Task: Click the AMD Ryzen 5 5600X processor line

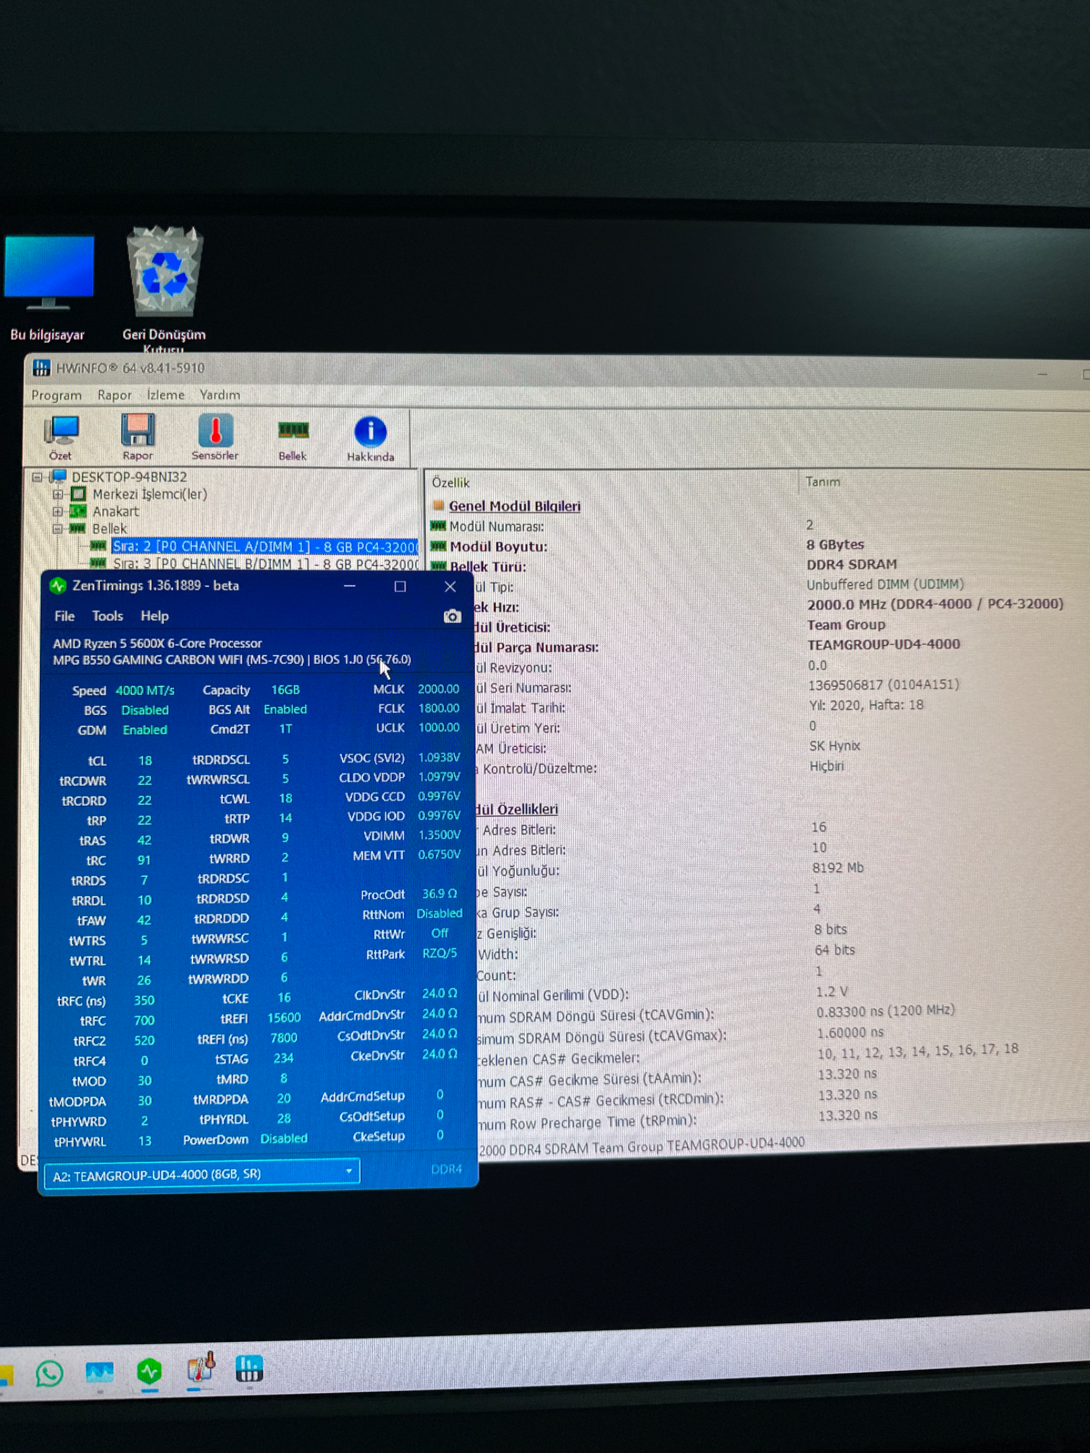Action: point(157,644)
